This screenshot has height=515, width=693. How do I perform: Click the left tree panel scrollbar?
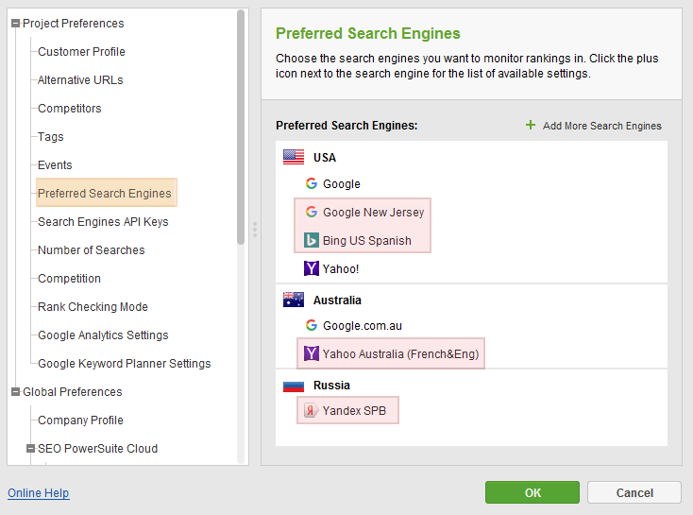241,128
